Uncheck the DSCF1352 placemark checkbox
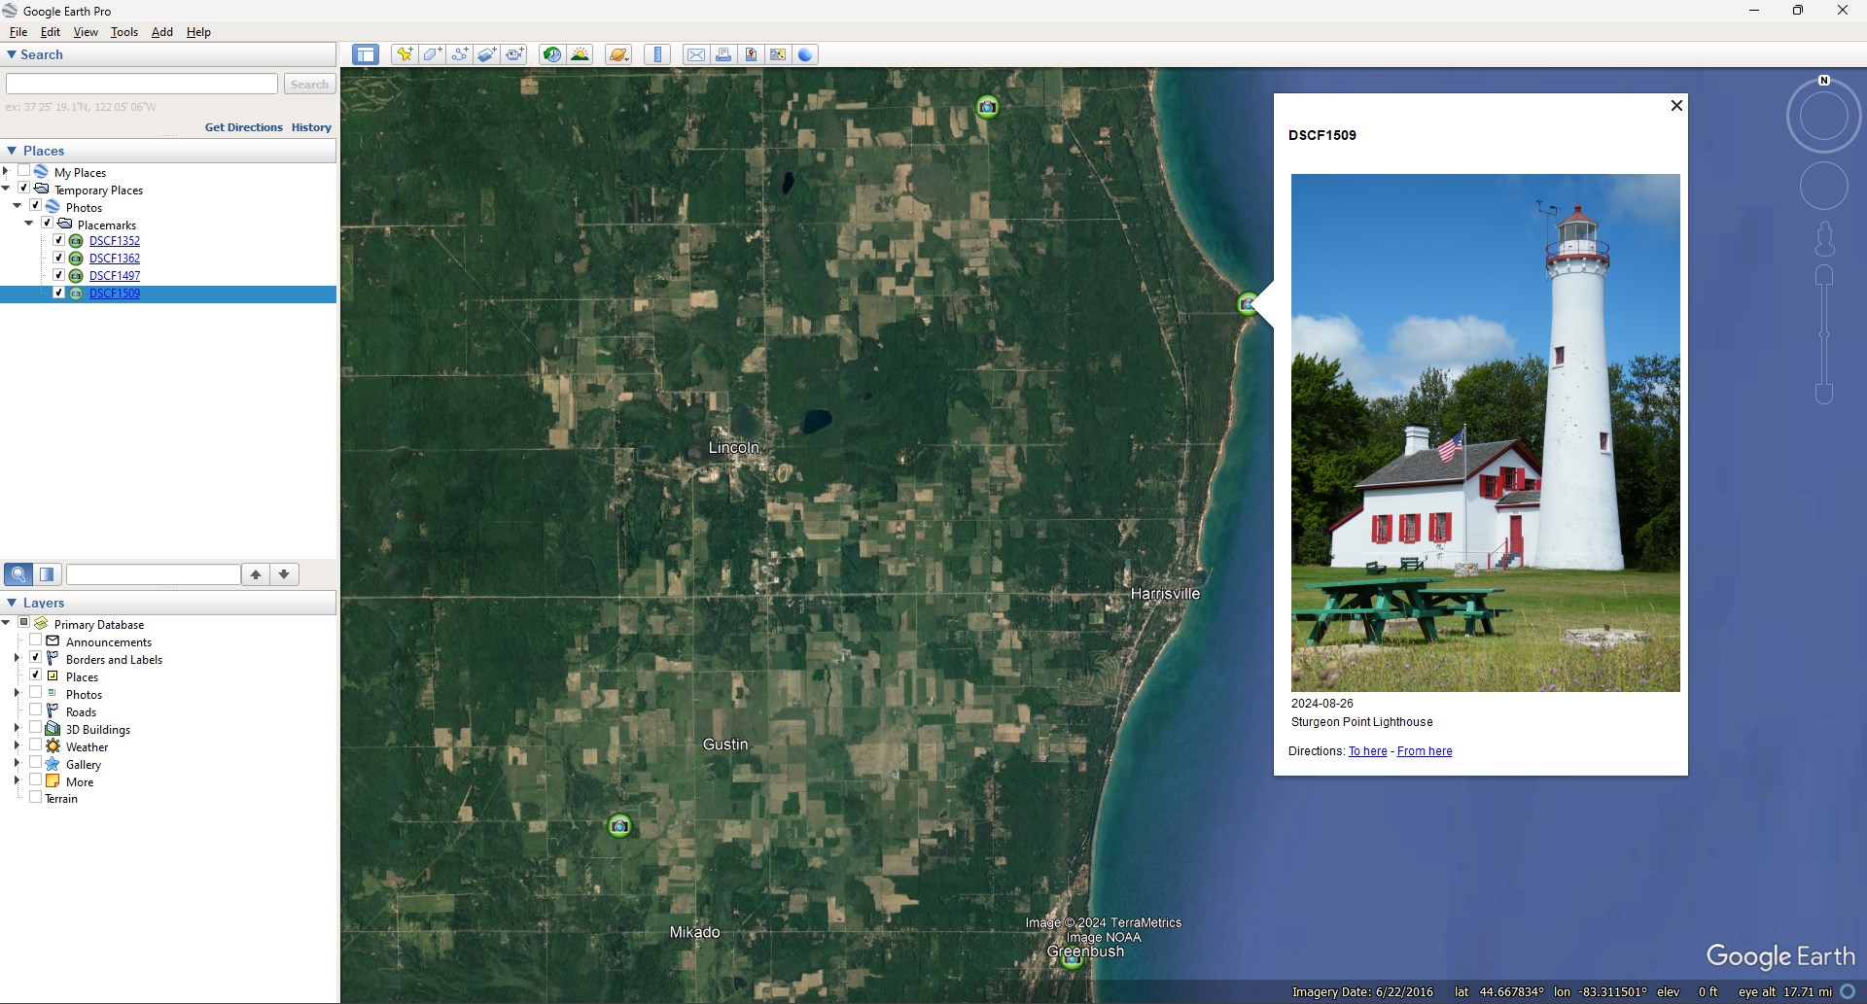 tap(58, 240)
